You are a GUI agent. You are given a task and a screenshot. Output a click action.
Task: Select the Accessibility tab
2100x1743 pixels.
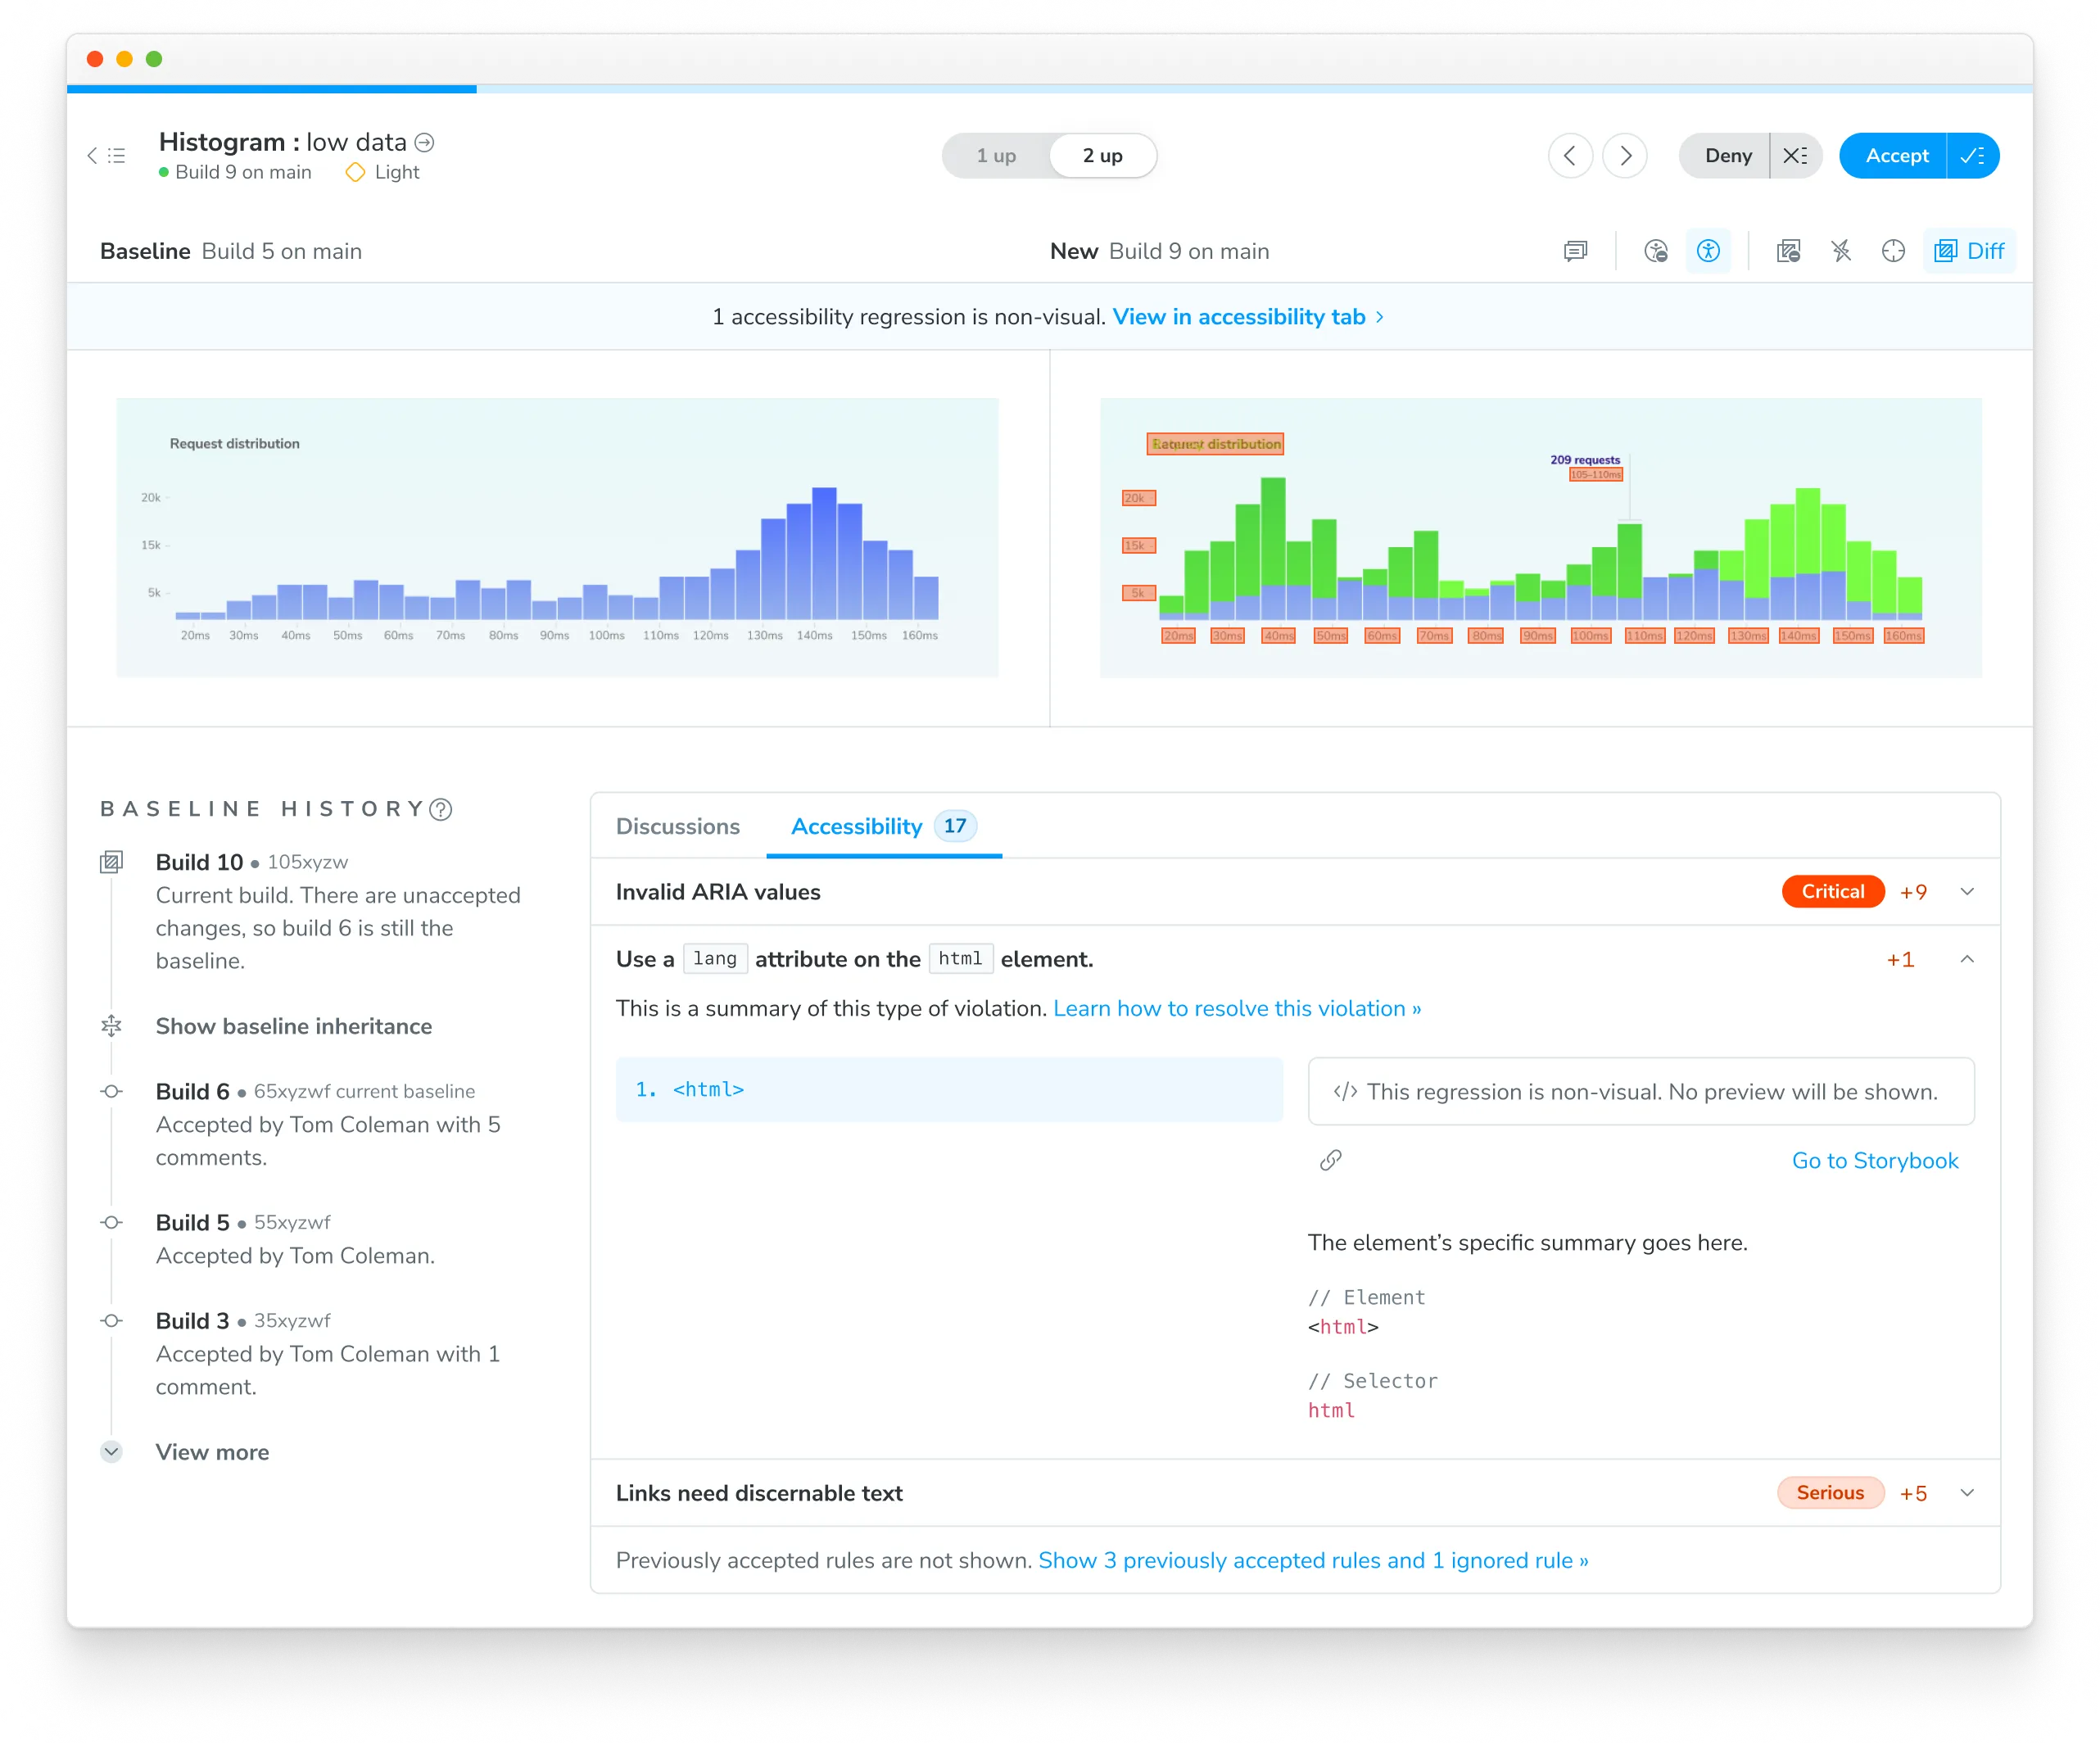click(x=857, y=826)
